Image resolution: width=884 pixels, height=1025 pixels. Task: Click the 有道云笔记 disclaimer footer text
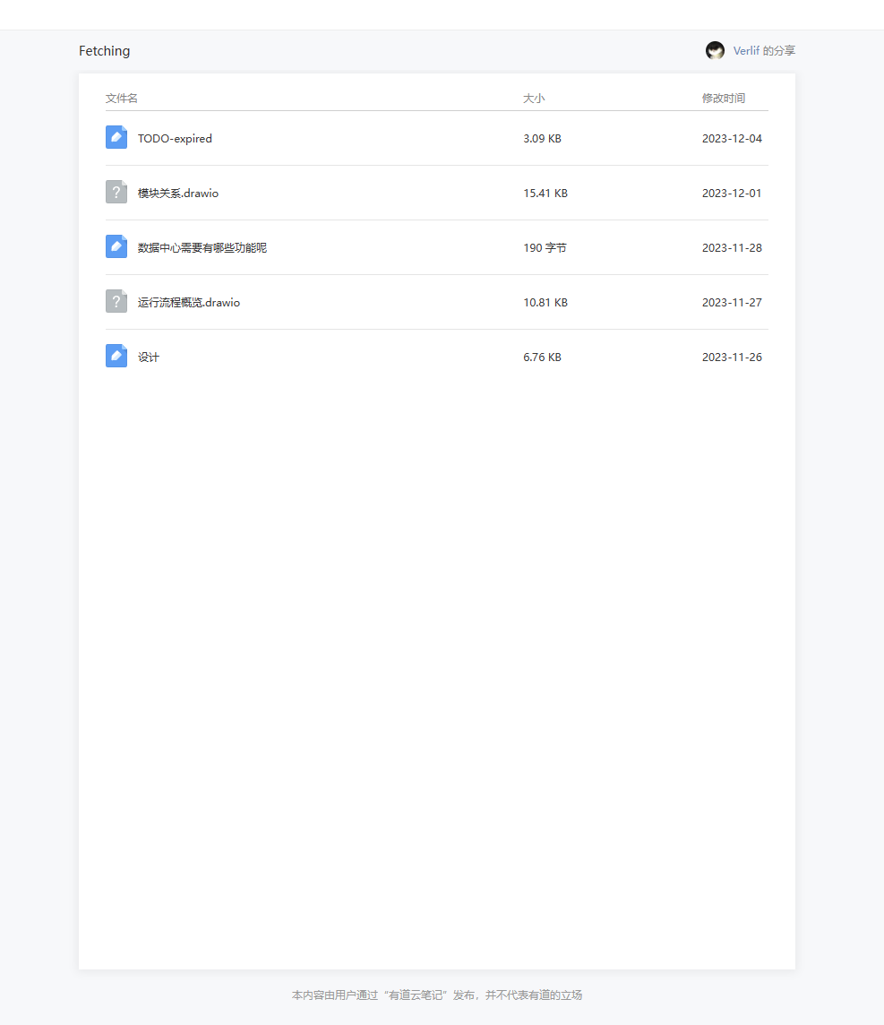pyautogui.click(x=437, y=995)
